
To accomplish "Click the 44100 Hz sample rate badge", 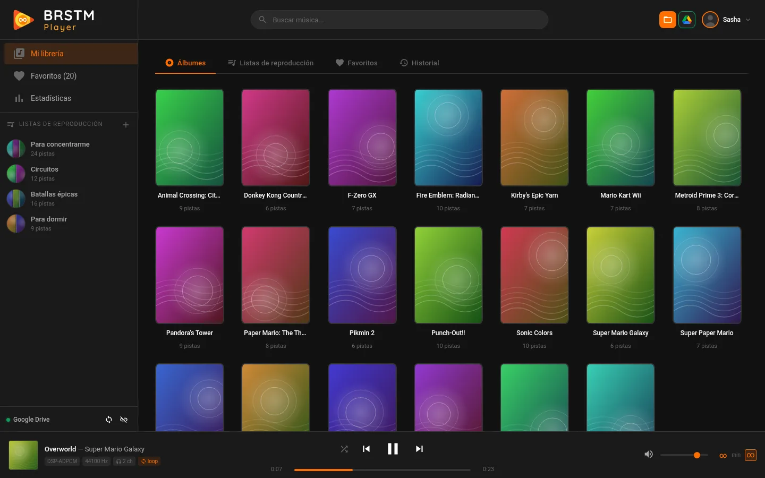I will (96, 461).
